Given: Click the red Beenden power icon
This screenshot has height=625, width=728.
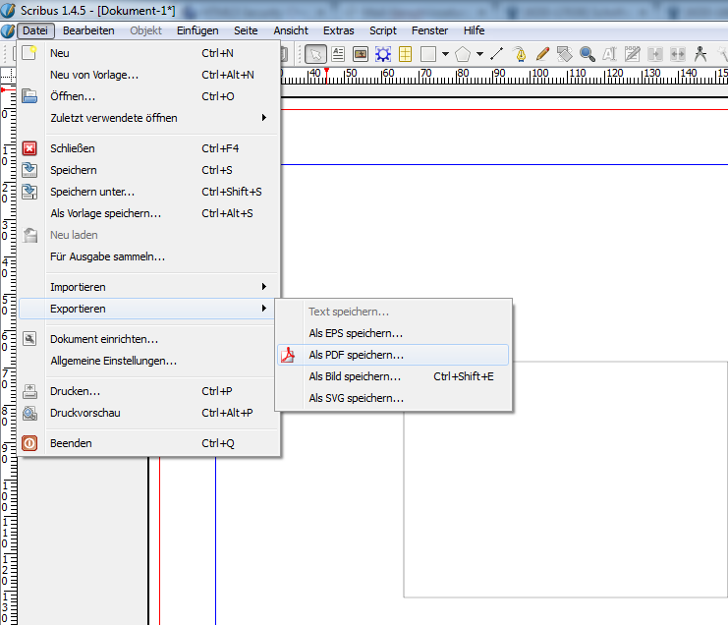Looking at the screenshot, I should [x=29, y=443].
